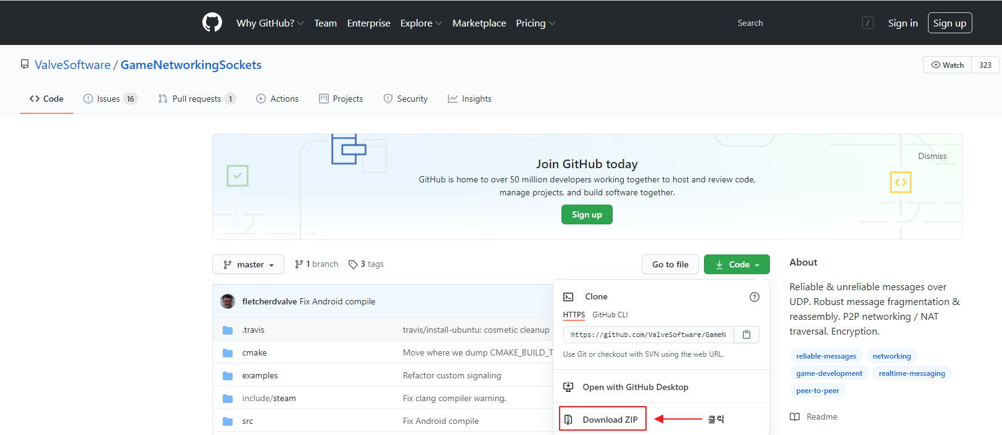Click the src folder icon
The height and width of the screenshot is (435, 1002).
click(x=228, y=421)
